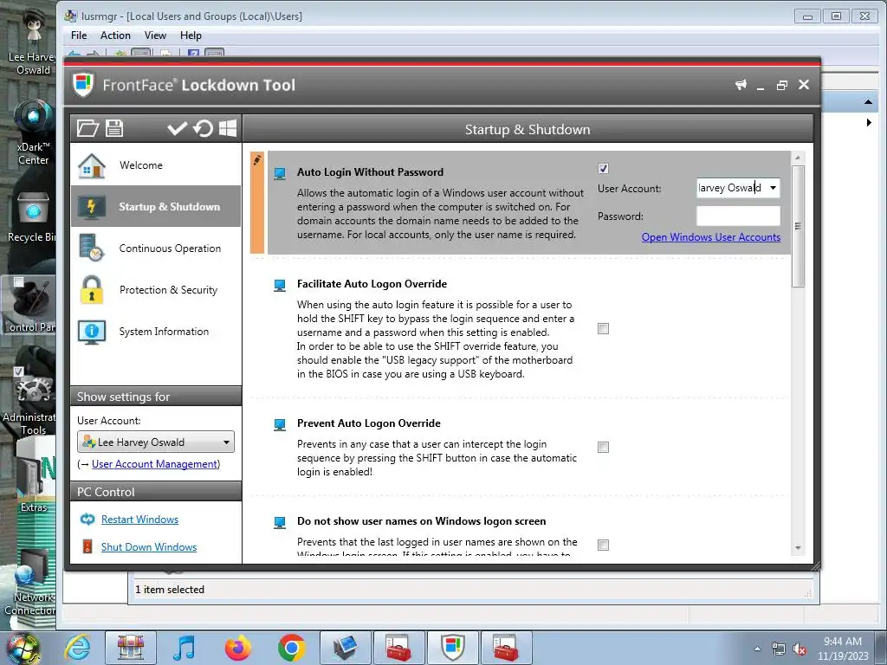The image size is (887, 665).
Task: Click the megaphone icon in title bar
Action: click(741, 85)
